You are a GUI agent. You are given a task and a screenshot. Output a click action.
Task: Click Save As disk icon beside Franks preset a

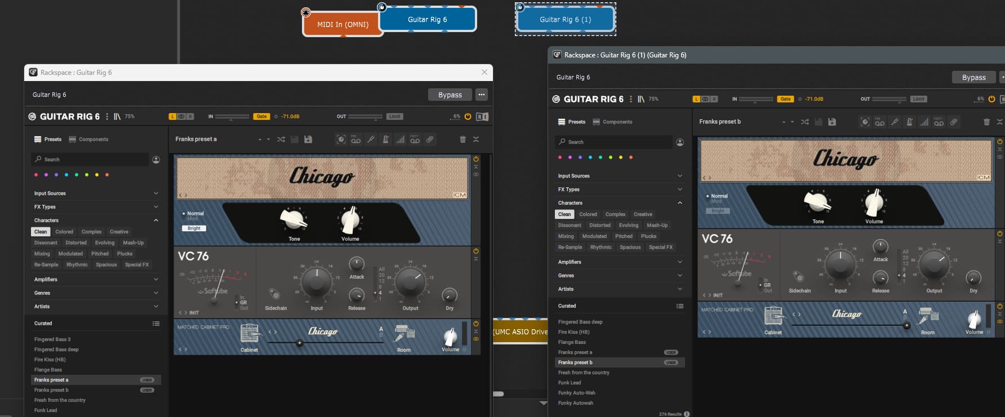click(308, 139)
